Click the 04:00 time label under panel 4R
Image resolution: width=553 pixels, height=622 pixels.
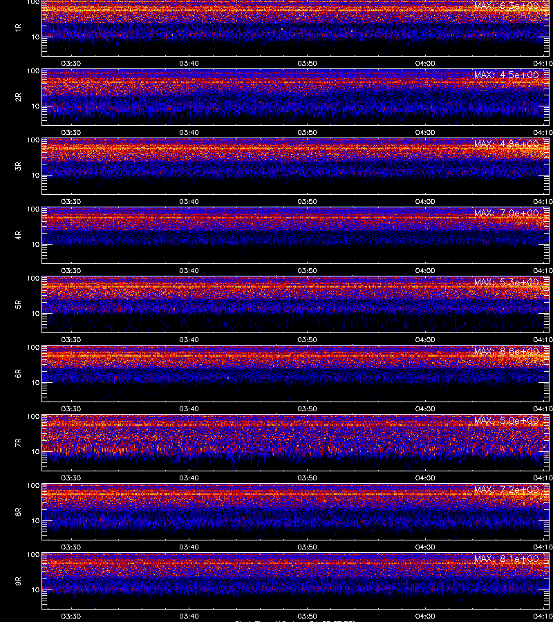(425, 270)
